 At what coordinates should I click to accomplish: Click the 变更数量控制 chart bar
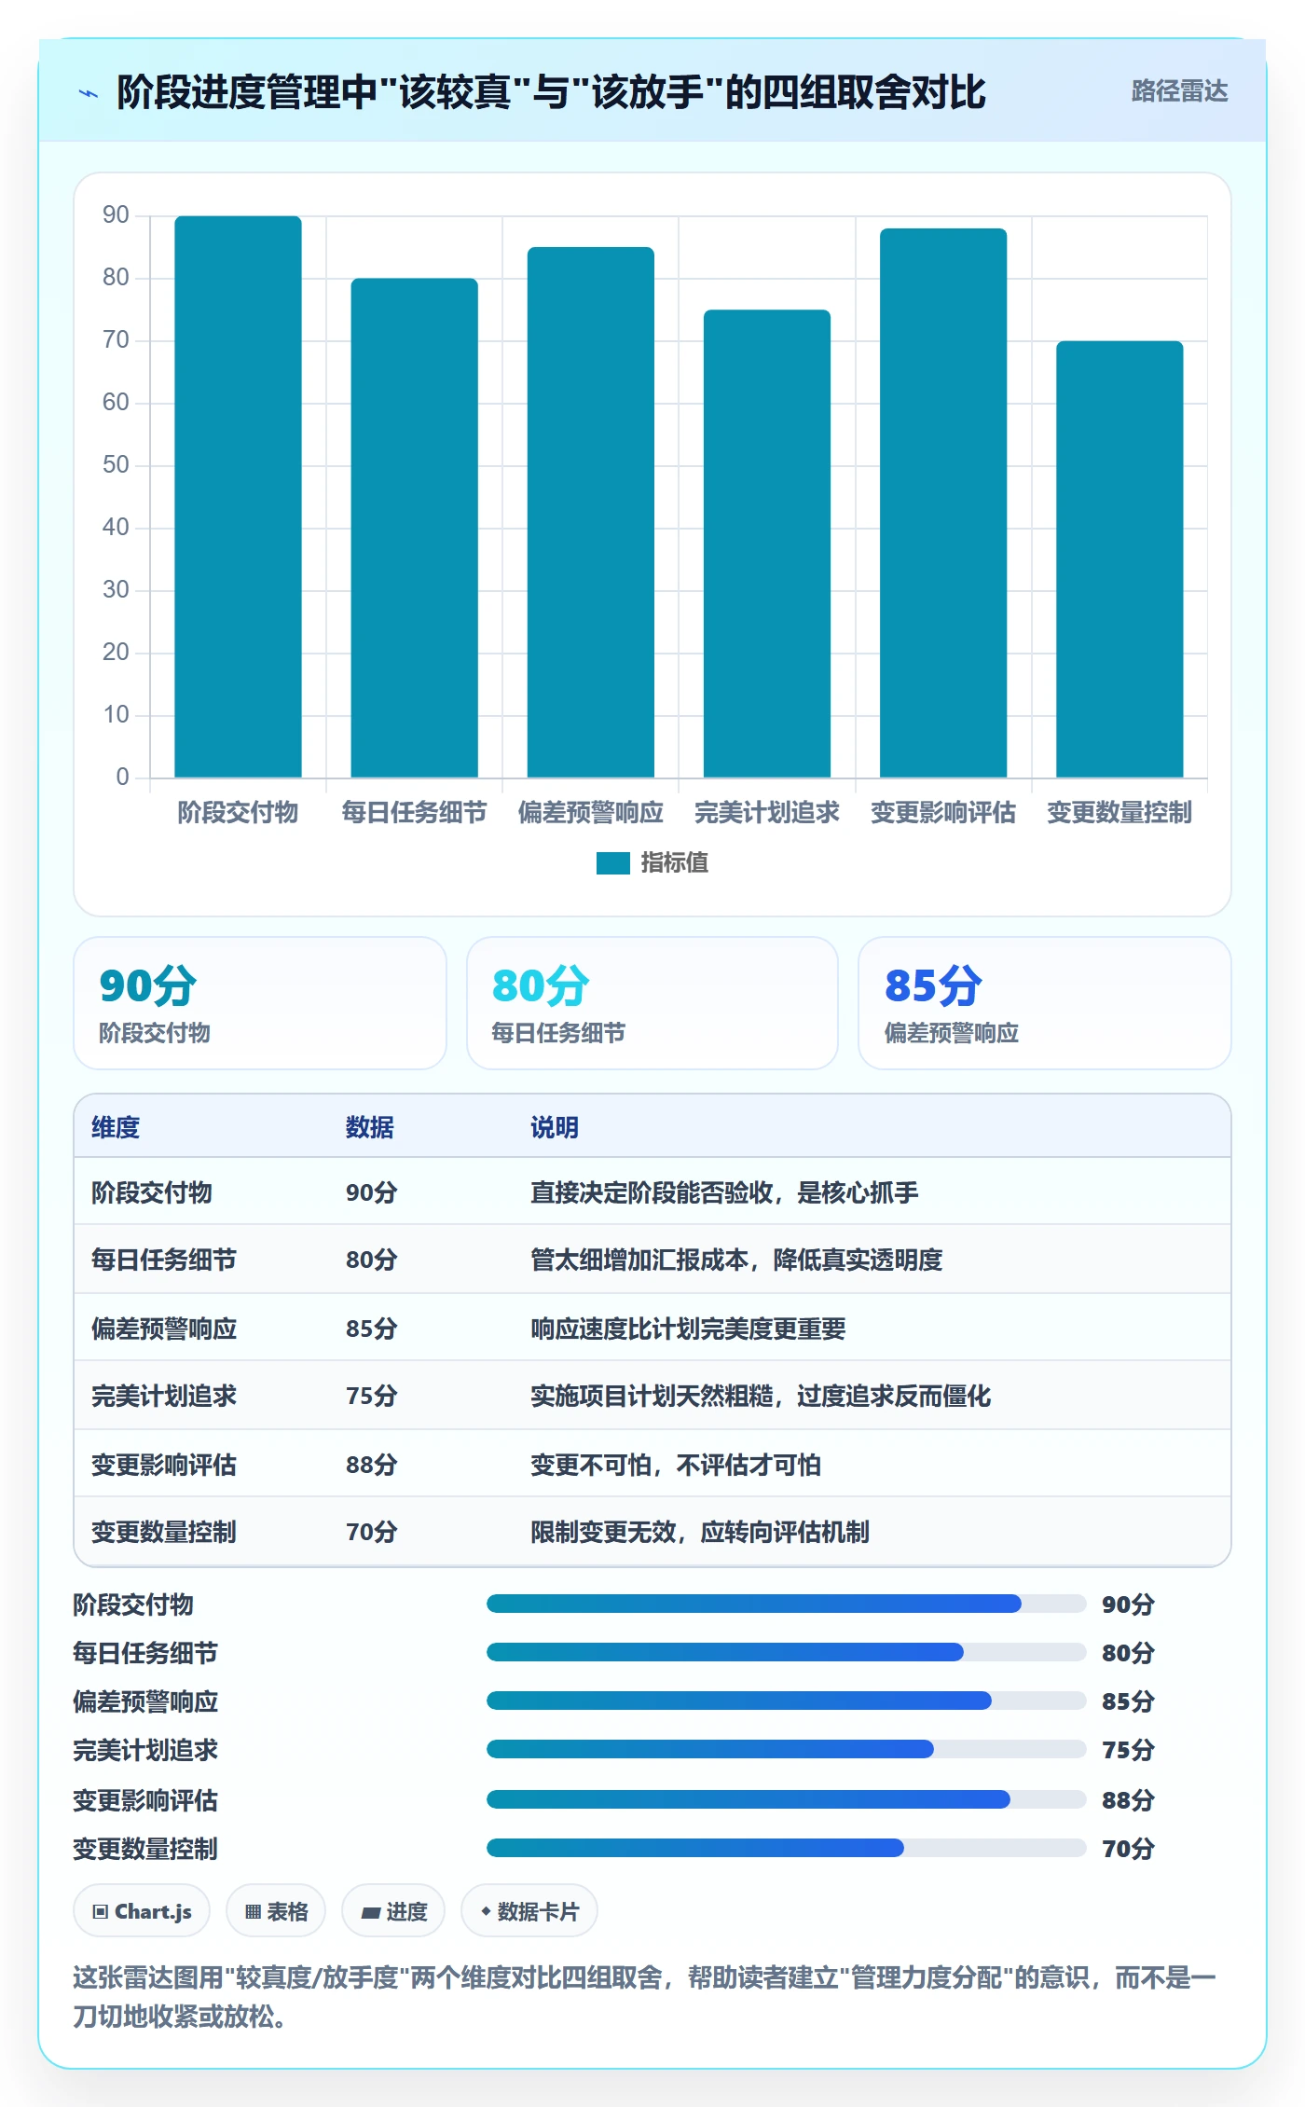click(x=1120, y=559)
